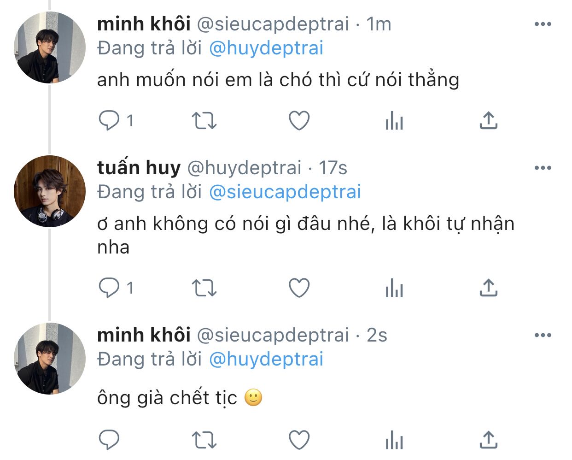This screenshot has height=460, width=572.
Task: Reply to the 'ông già chết tịc' tweet
Action: click(x=109, y=440)
